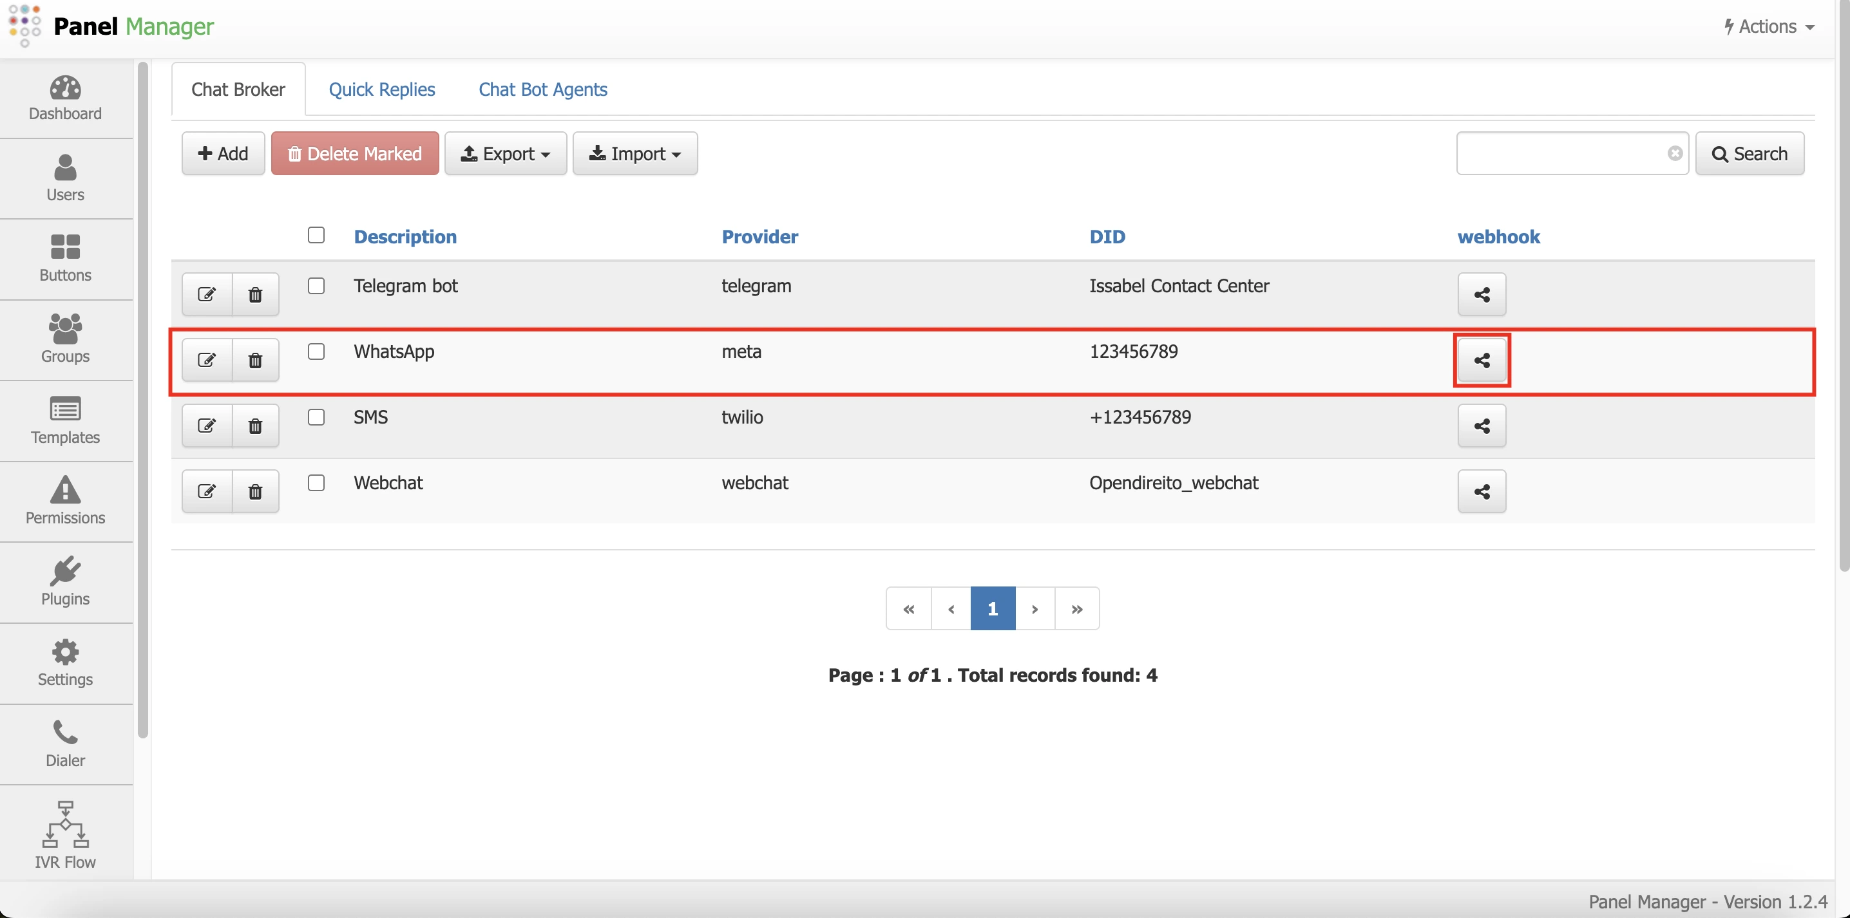
Task: Click Webchat webhook share icon
Action: pos(1482,492)
